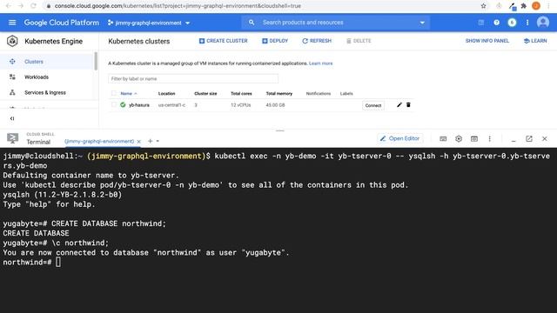Image resolution: width=557 pixels, height=313 pixels.
Task: Expand the search bar dropdown arrow
Action: (x=422, y=23)
